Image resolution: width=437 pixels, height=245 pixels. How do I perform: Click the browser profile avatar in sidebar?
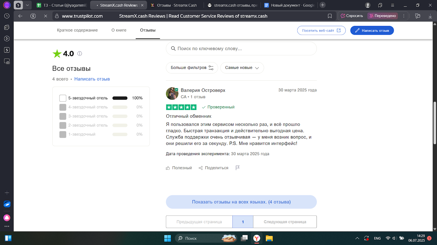click(7, 5)
